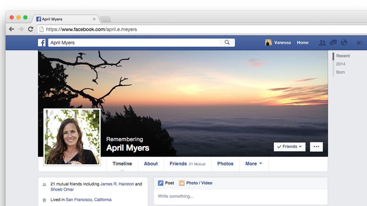Open the San Francisco, California link
Image resolution: width=367 pixels, height=206 pixels.
coord(88,199)
